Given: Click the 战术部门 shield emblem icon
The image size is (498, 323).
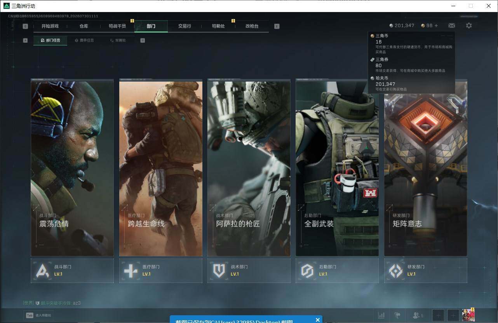Looking at the screenshot, I should pos(219,271).
